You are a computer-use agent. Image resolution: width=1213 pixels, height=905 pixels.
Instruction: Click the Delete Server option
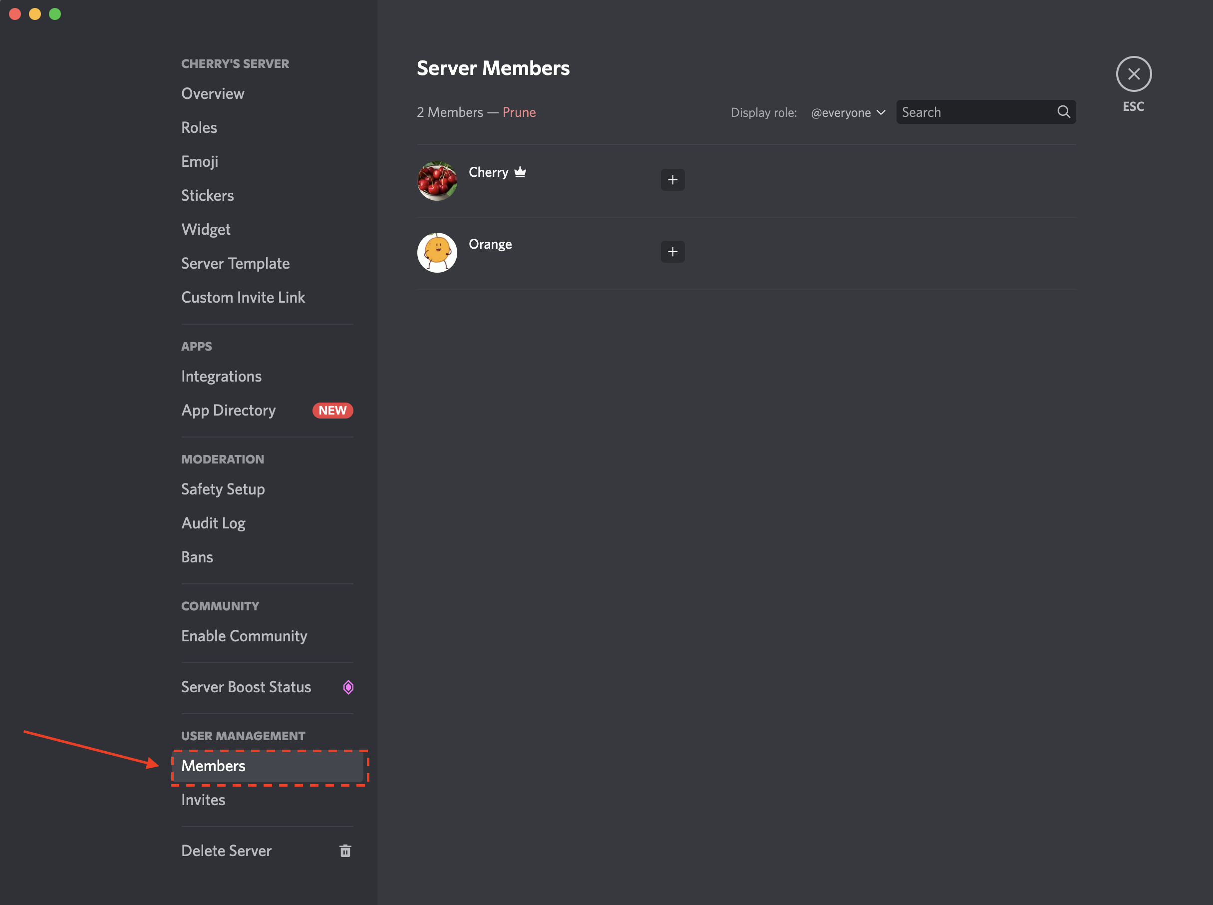click(225, 850)
